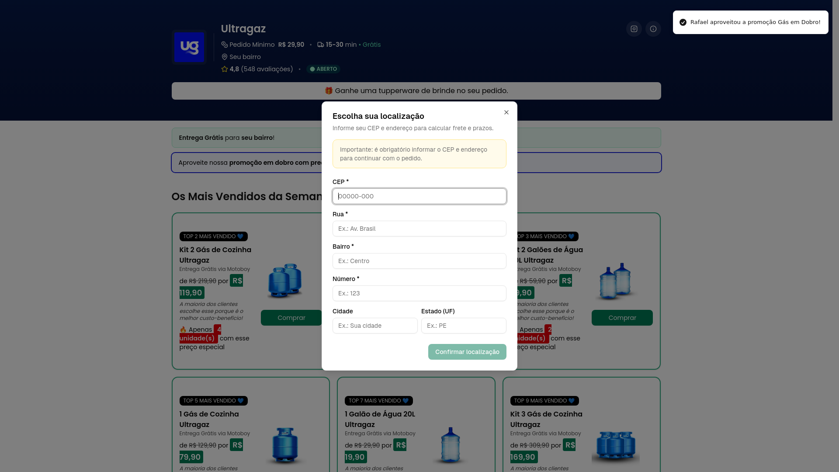Click Kit 3 Gás de Cozinha title
Image resolution: width=839 pixels, height=472 pixels.
[x=546, y=419]
